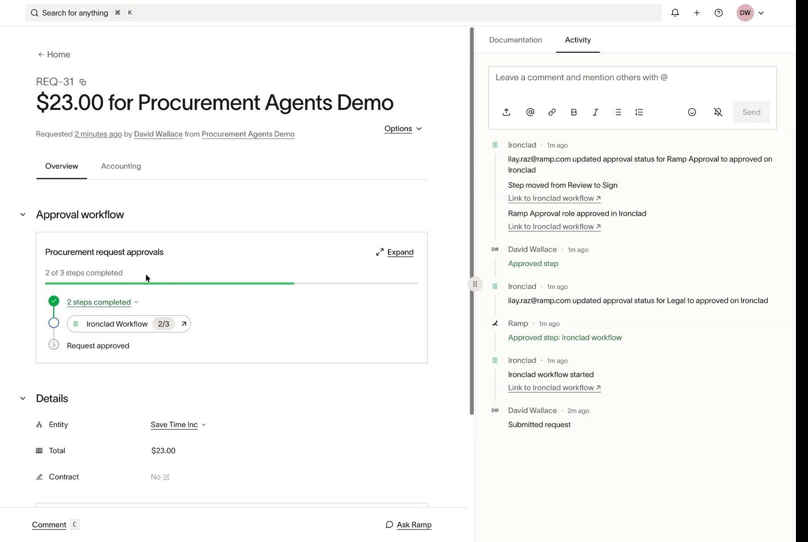Image resolution: width=808 pixels, height=542 pixels.
Task: Copy the REQ-31 request ID
Action: pyautogui.click(x=83, y=82)
